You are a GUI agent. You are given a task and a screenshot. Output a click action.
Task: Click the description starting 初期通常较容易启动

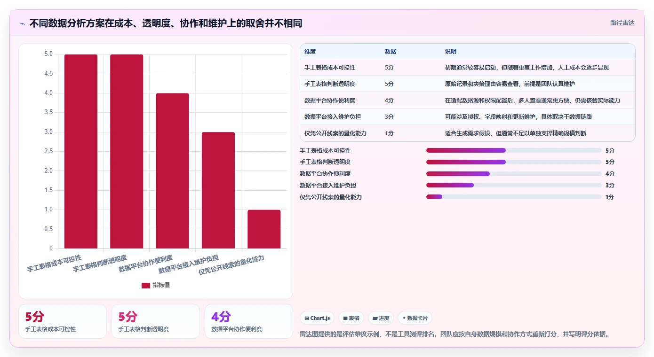pos(527,68)
